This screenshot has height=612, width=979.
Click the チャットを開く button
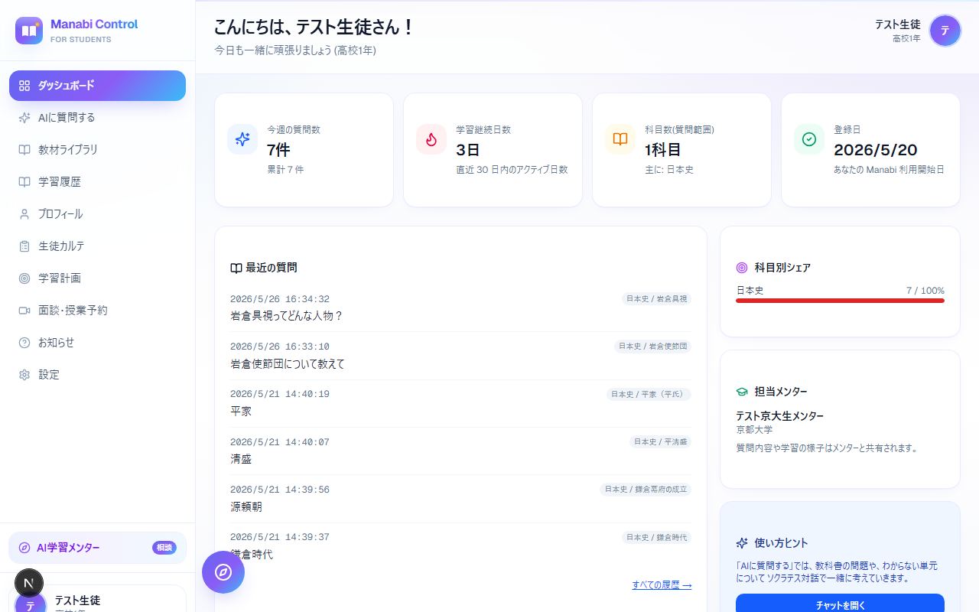click(840, 604)
